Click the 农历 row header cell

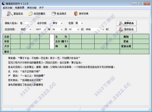7,41
